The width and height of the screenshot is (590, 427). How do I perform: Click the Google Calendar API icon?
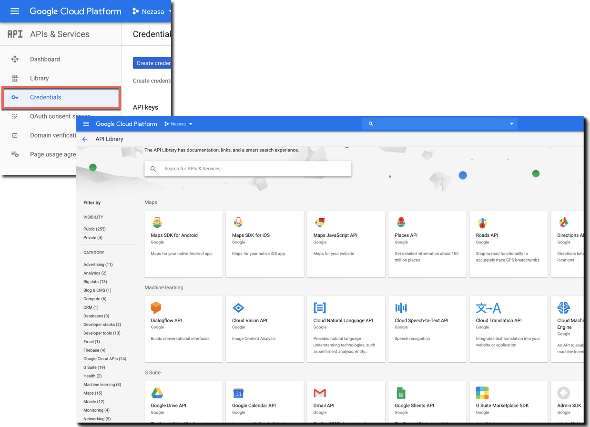pos(238,393)
